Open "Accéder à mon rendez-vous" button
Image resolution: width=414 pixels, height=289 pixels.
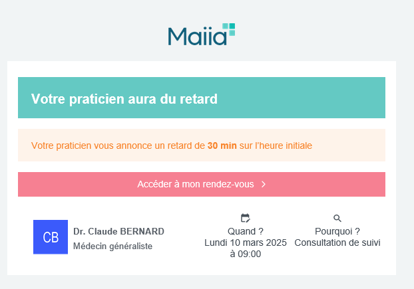pyautogui.click(x=201, y=184)
